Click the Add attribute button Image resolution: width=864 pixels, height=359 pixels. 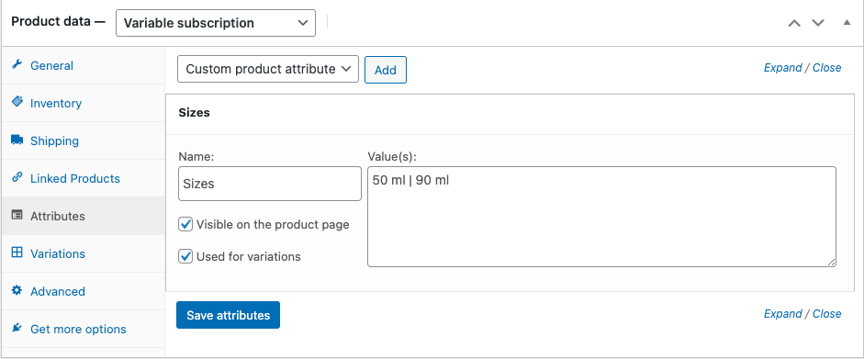(x=385, y=70)
